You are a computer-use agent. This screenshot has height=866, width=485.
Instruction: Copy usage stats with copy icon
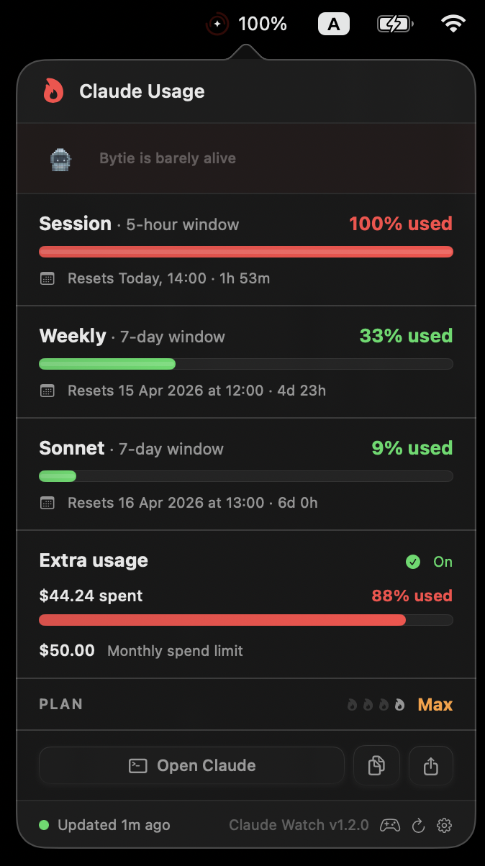(x=376, y=765)
